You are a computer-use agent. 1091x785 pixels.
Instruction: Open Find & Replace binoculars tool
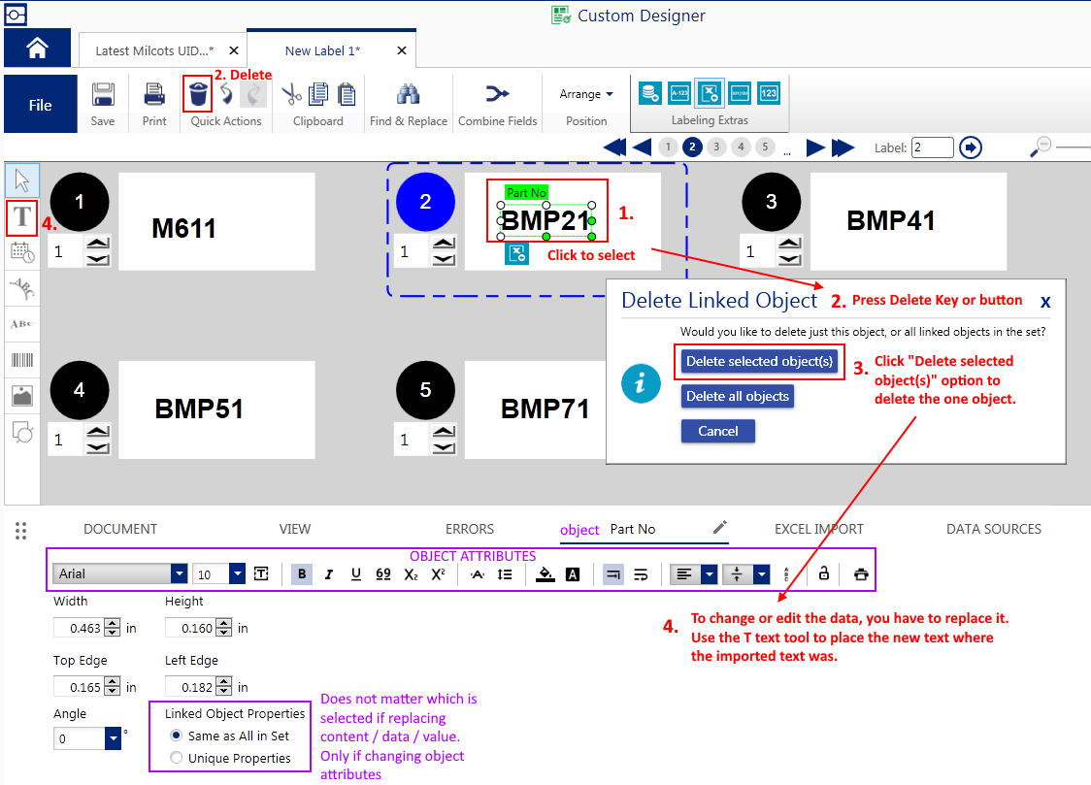tap(408, 94)
